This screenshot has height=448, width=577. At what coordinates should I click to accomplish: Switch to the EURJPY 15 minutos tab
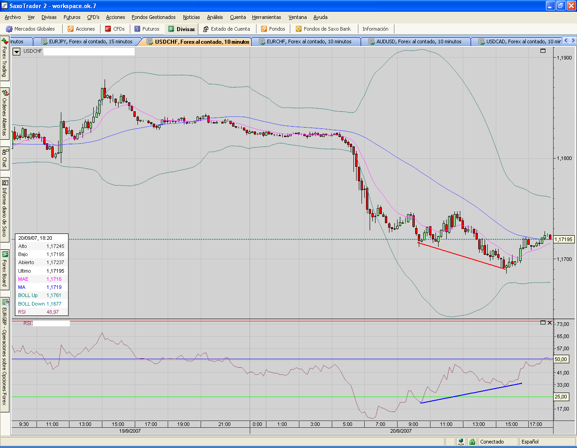pyautogui.click(x=90, y=41)
